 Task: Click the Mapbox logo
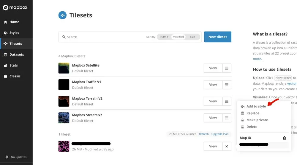(15, 7)
